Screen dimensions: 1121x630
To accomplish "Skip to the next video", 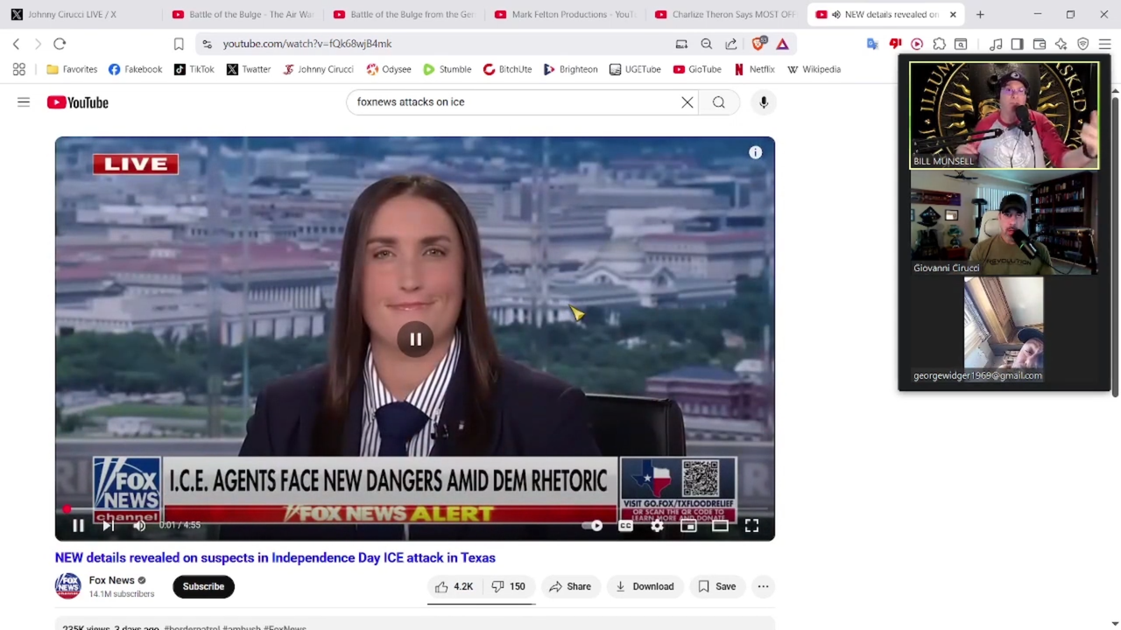I will 108,525.
